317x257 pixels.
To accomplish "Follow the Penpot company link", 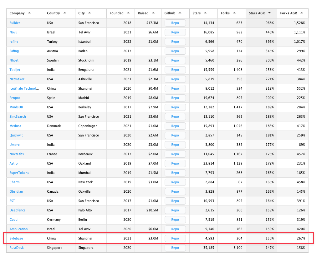I will (x=15, y=98).
